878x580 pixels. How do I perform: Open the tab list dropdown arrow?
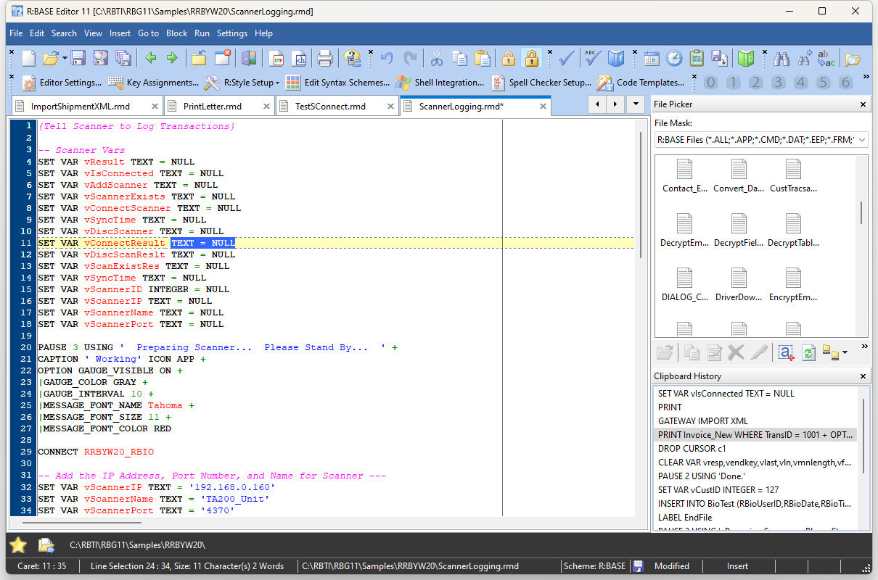pyautogui.click(x=635, y=104)
